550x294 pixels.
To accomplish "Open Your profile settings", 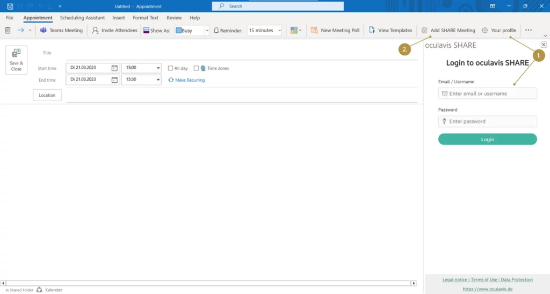I will (x=499, y=30).
